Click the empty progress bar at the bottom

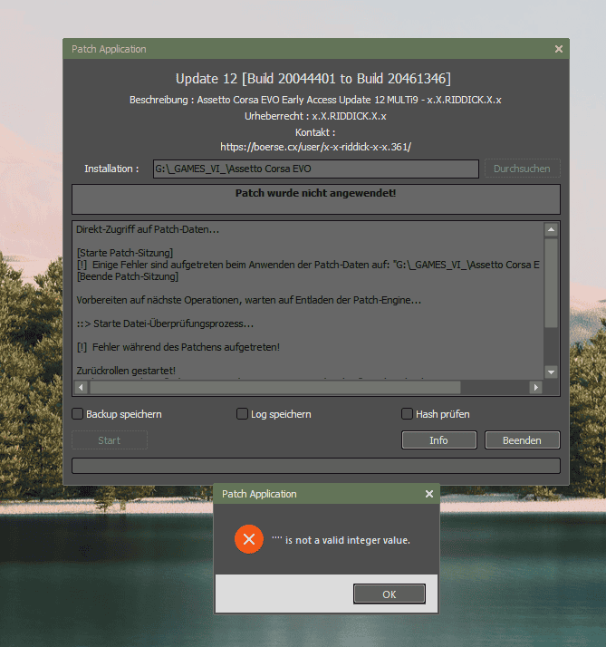315,466
